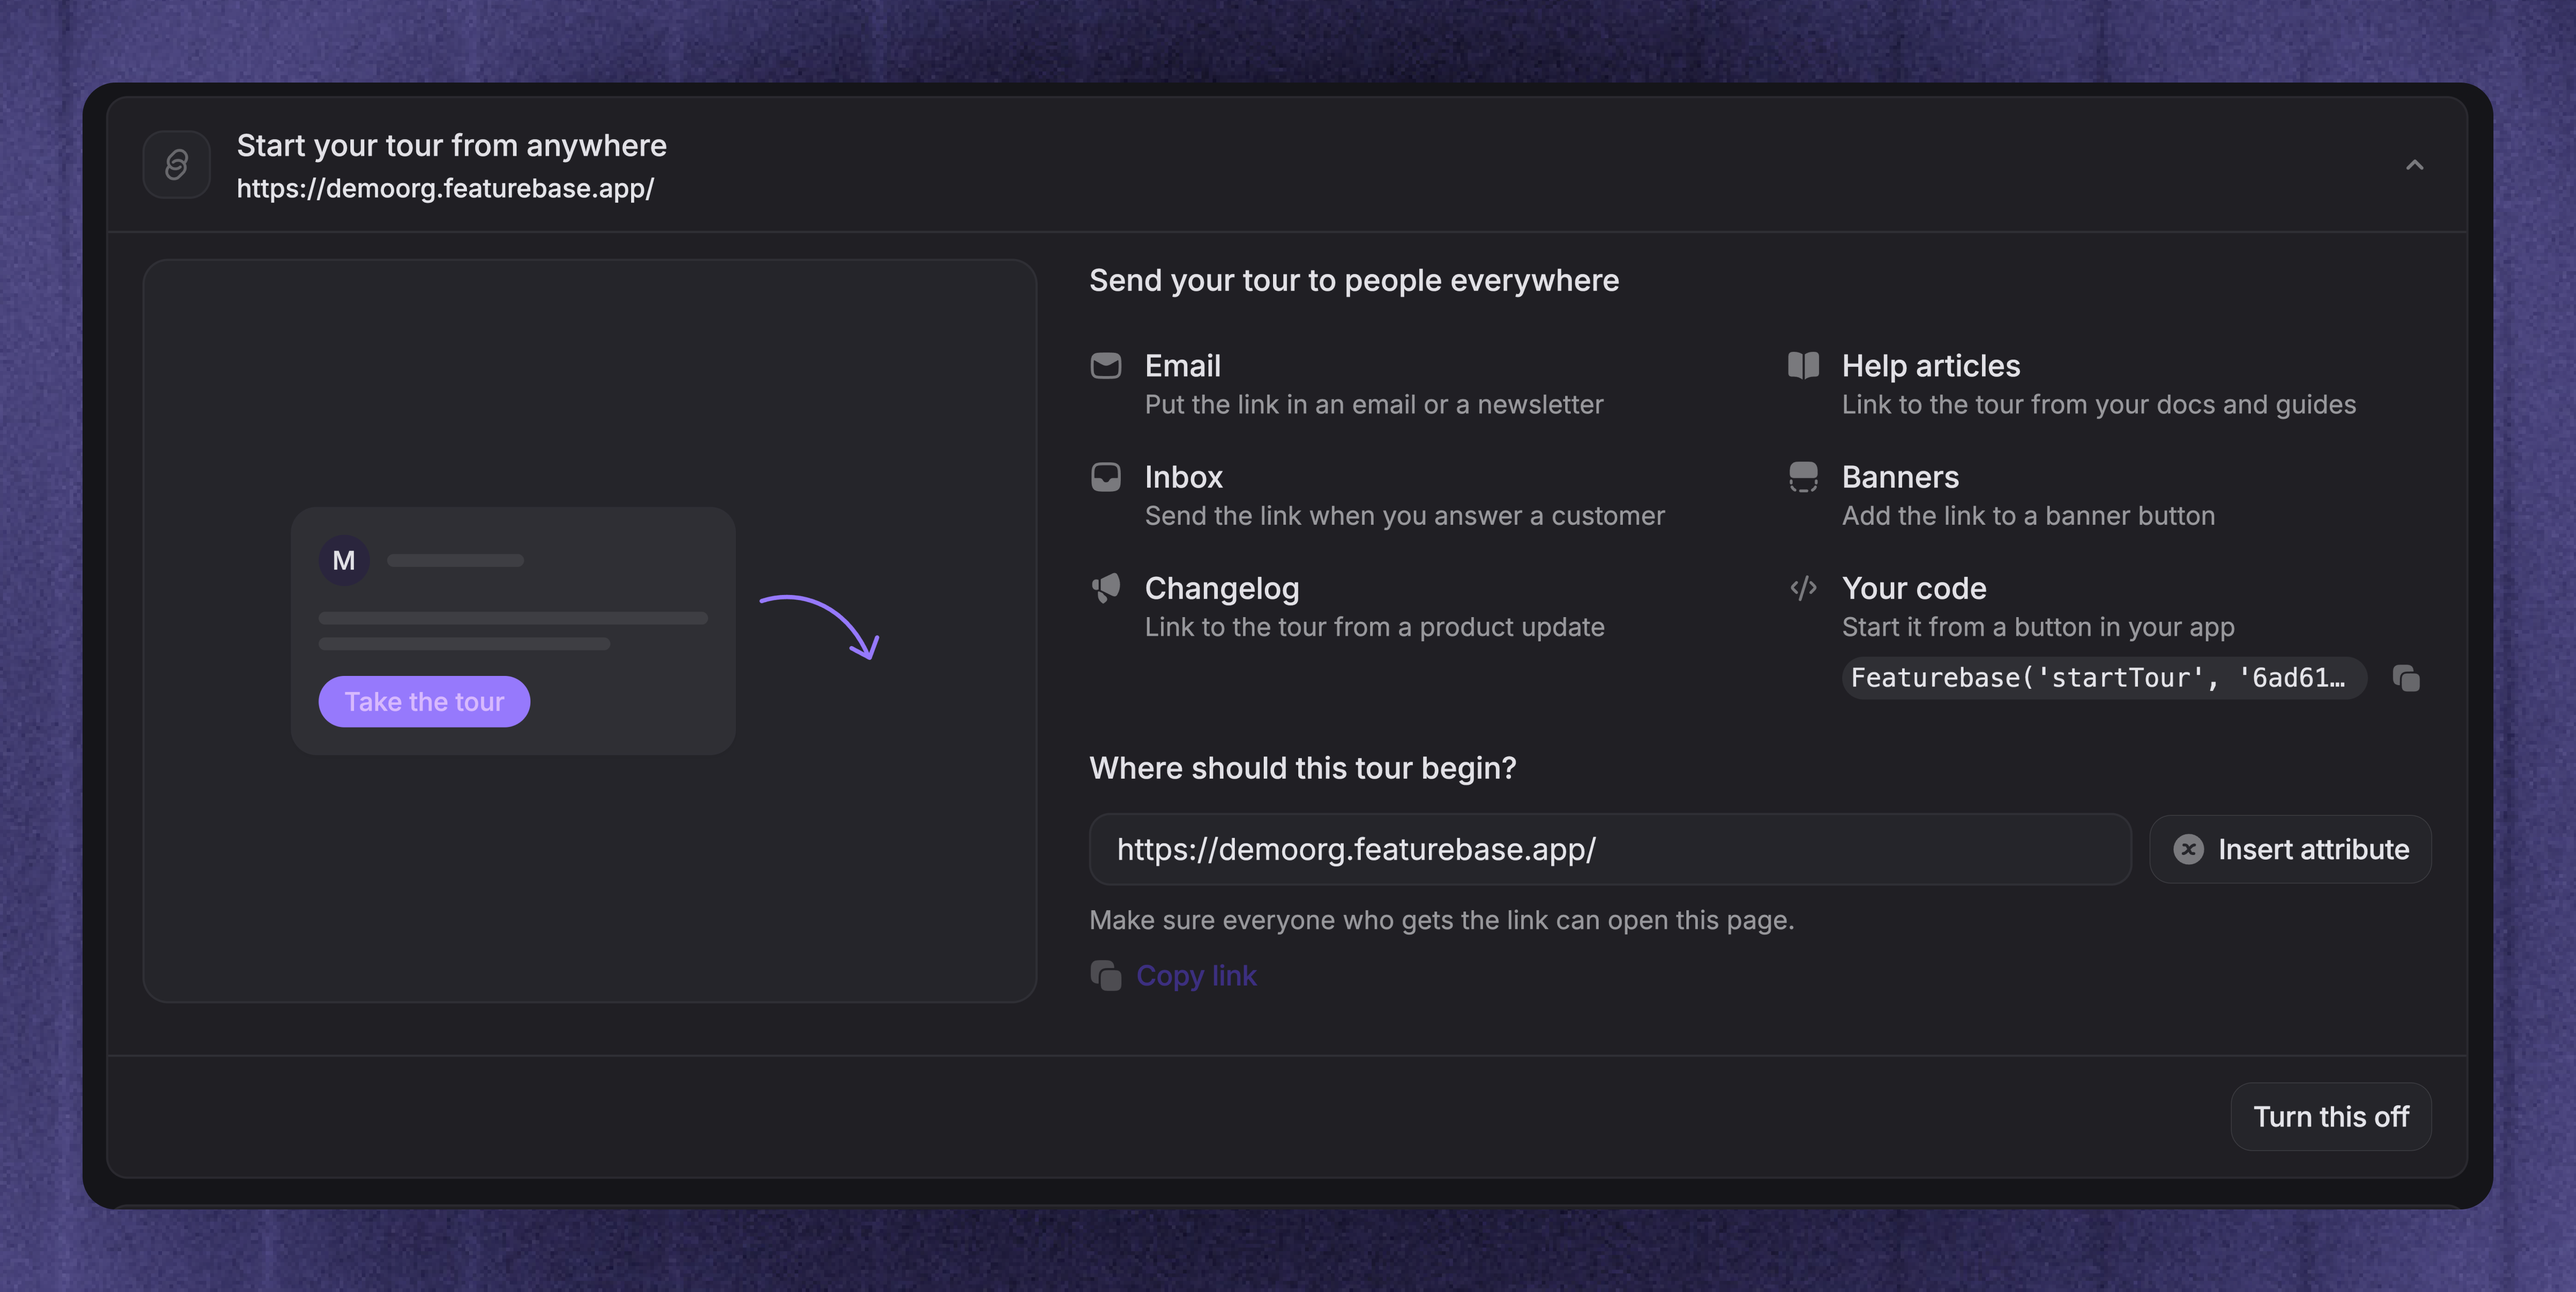Click the Copy link text
2576x1292 pixels.
pyautogui.click(x=1196, y=975)
